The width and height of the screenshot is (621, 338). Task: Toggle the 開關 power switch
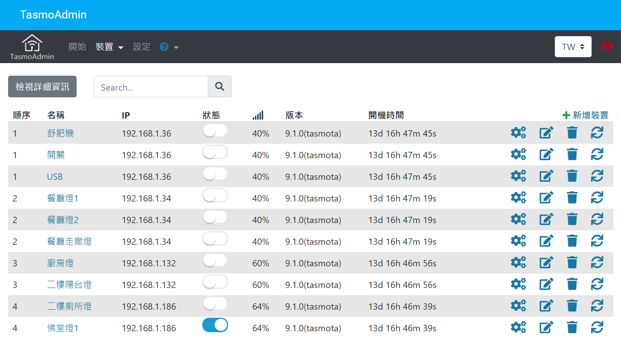215,152
